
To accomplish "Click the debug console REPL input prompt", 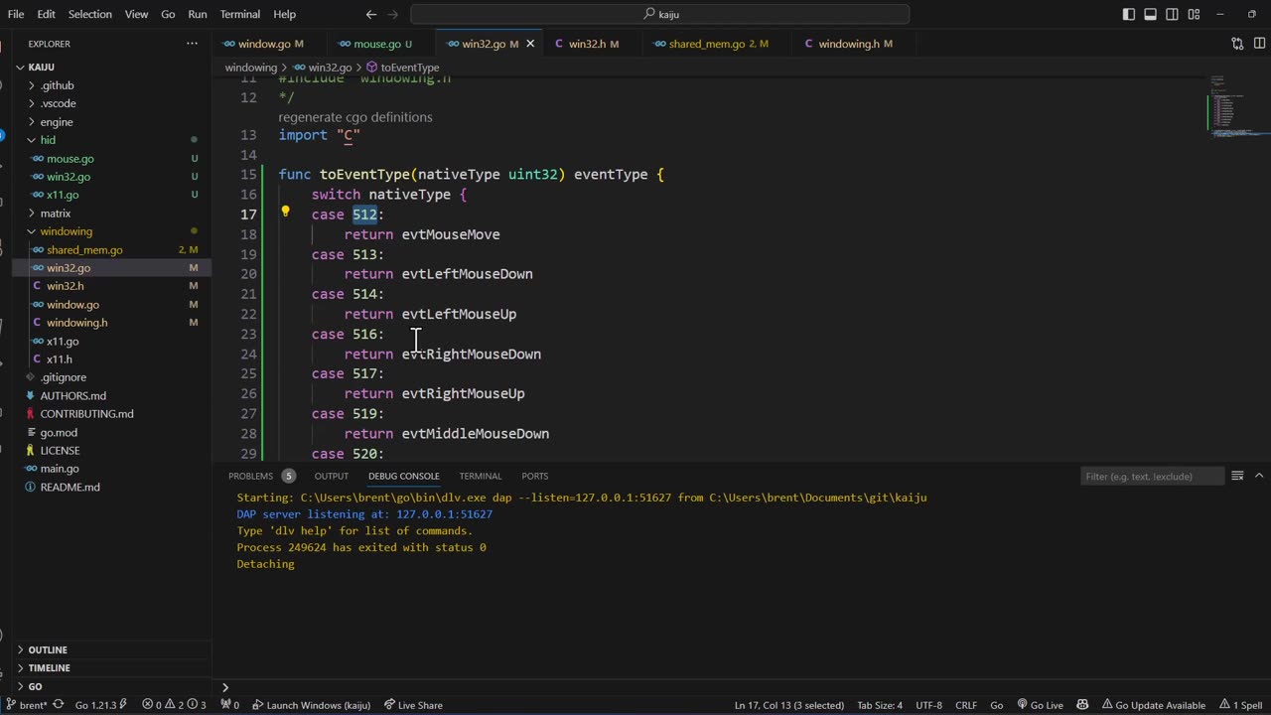I will [740, 687].
